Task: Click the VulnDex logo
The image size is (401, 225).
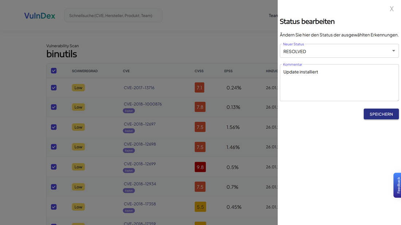Action: 40,16
